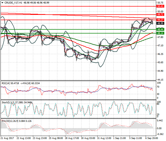This screenshot has height=141, width=166.
Task: Click the Stochastic scale value 80
Action: pos(158,104)
